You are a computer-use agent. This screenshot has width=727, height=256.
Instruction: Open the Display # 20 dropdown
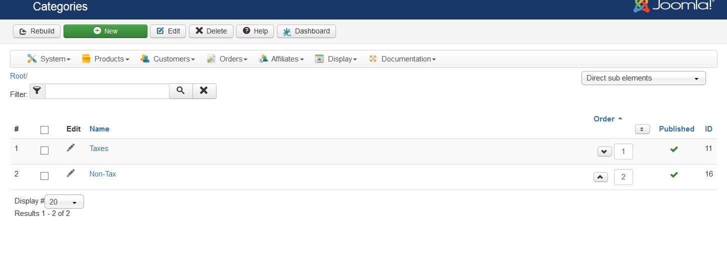point(64,202)
